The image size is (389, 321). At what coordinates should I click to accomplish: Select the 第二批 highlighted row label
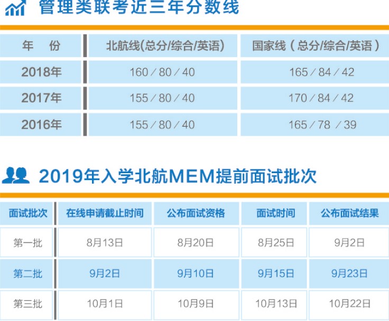coord(28,273)
